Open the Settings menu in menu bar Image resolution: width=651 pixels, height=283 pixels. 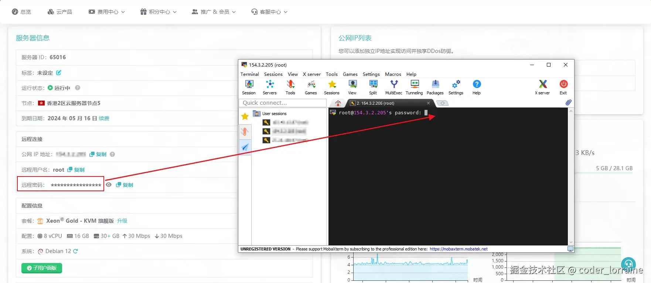371,74
